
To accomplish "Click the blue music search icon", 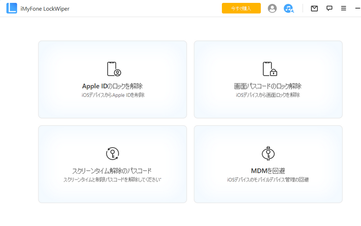I will pos(288,9).
